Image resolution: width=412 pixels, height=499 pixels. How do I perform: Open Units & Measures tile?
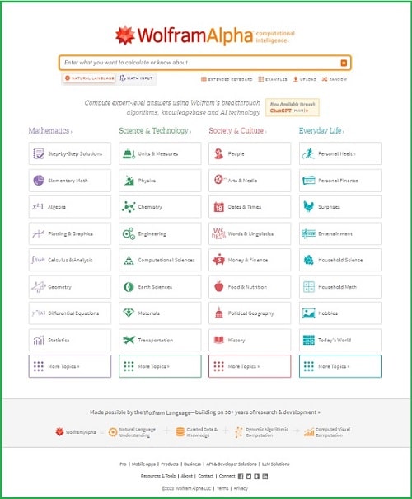tap(160, 153)
